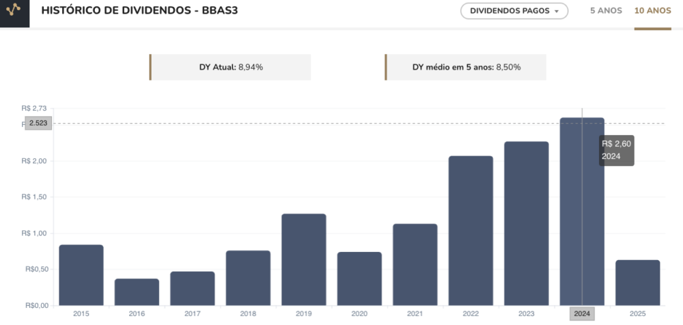Select the 2018 dividend bar

point(249,278)
